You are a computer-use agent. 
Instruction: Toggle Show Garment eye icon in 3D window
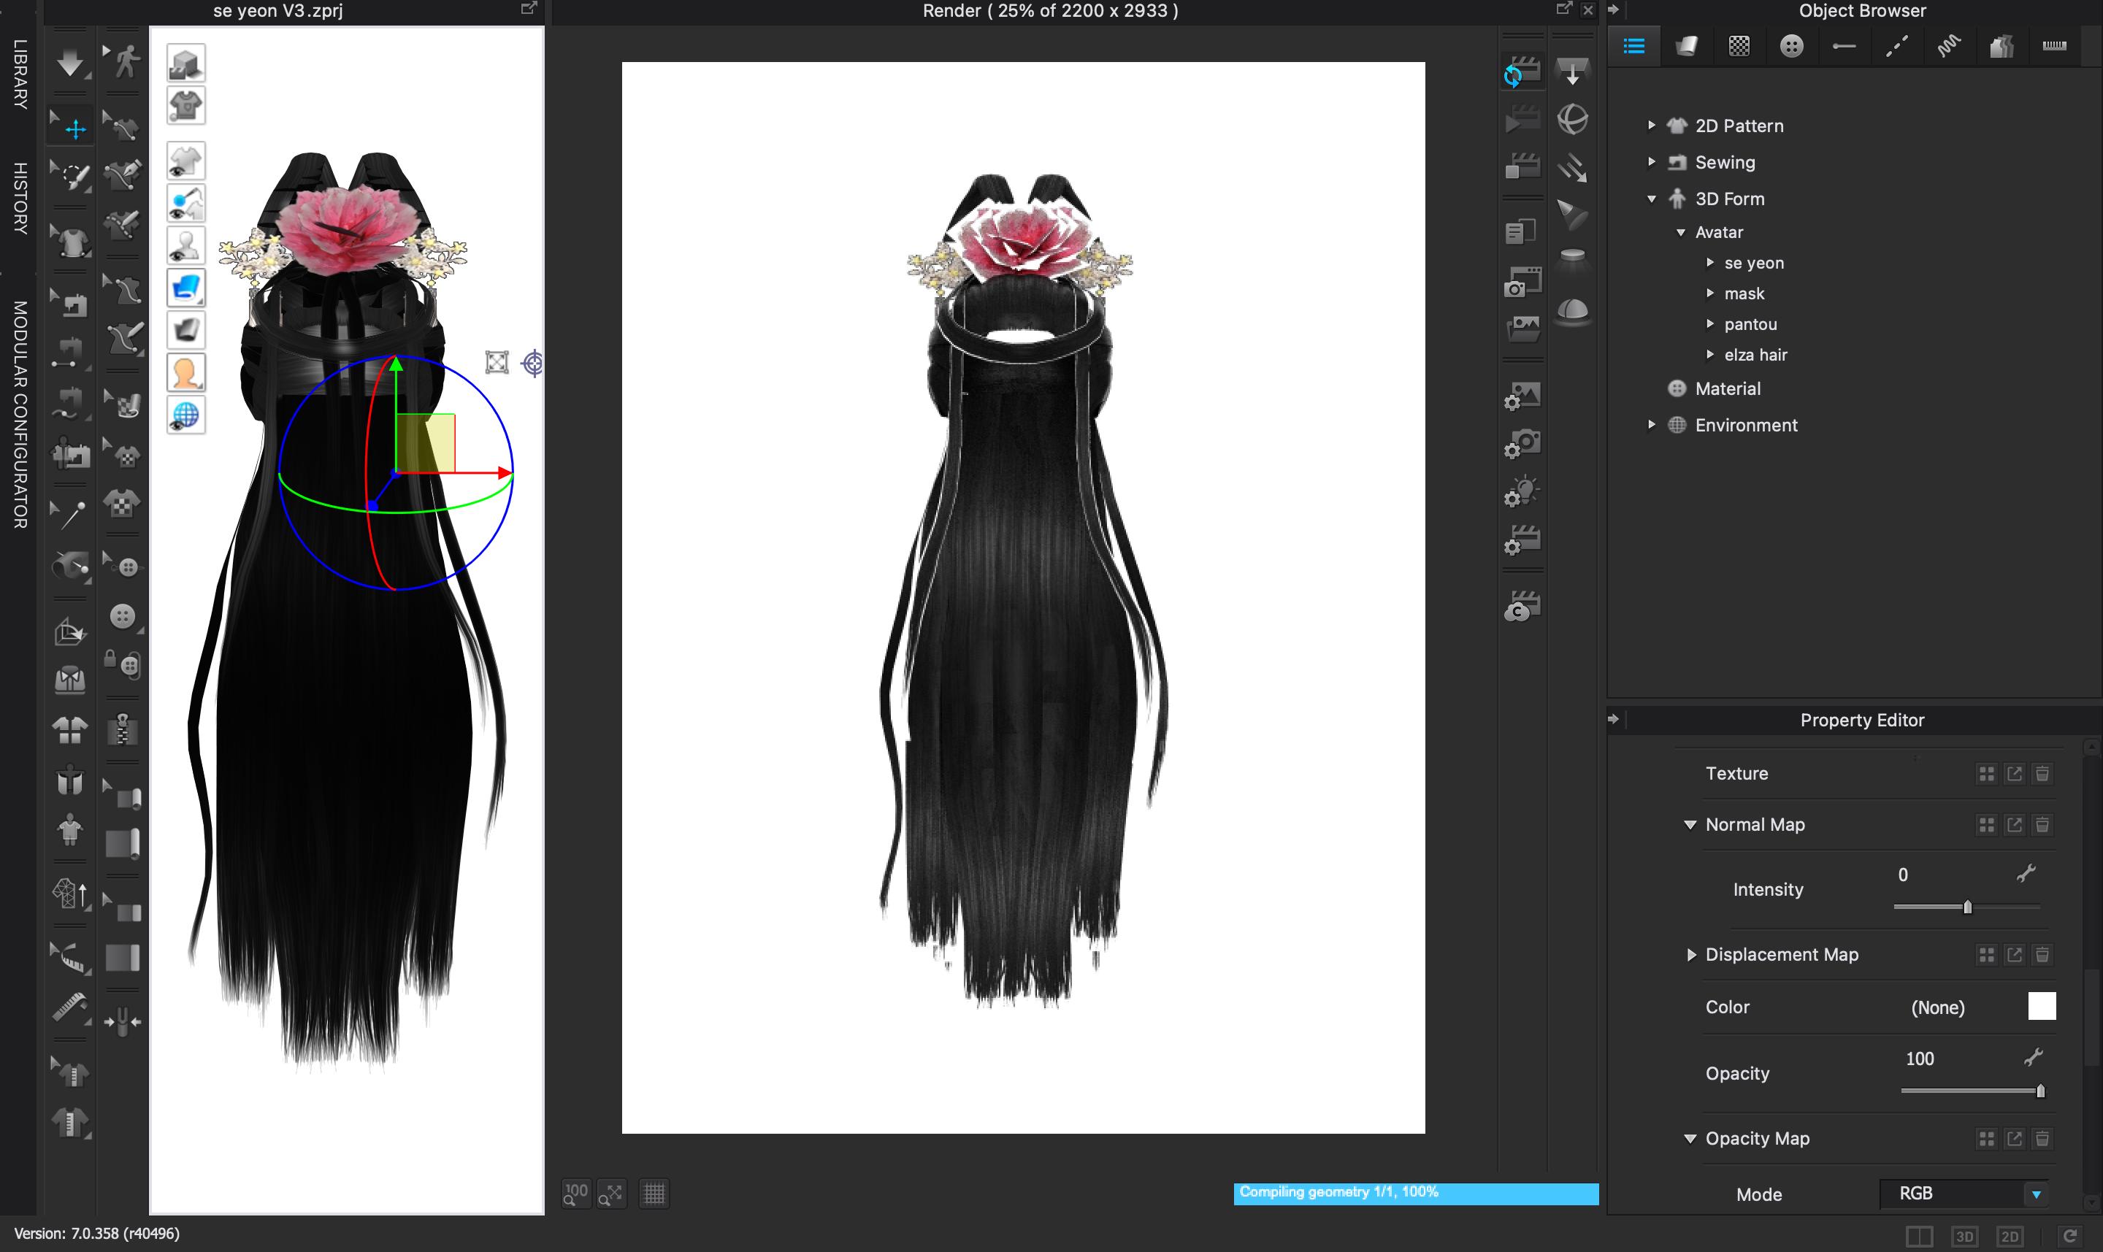pos(185,161)
